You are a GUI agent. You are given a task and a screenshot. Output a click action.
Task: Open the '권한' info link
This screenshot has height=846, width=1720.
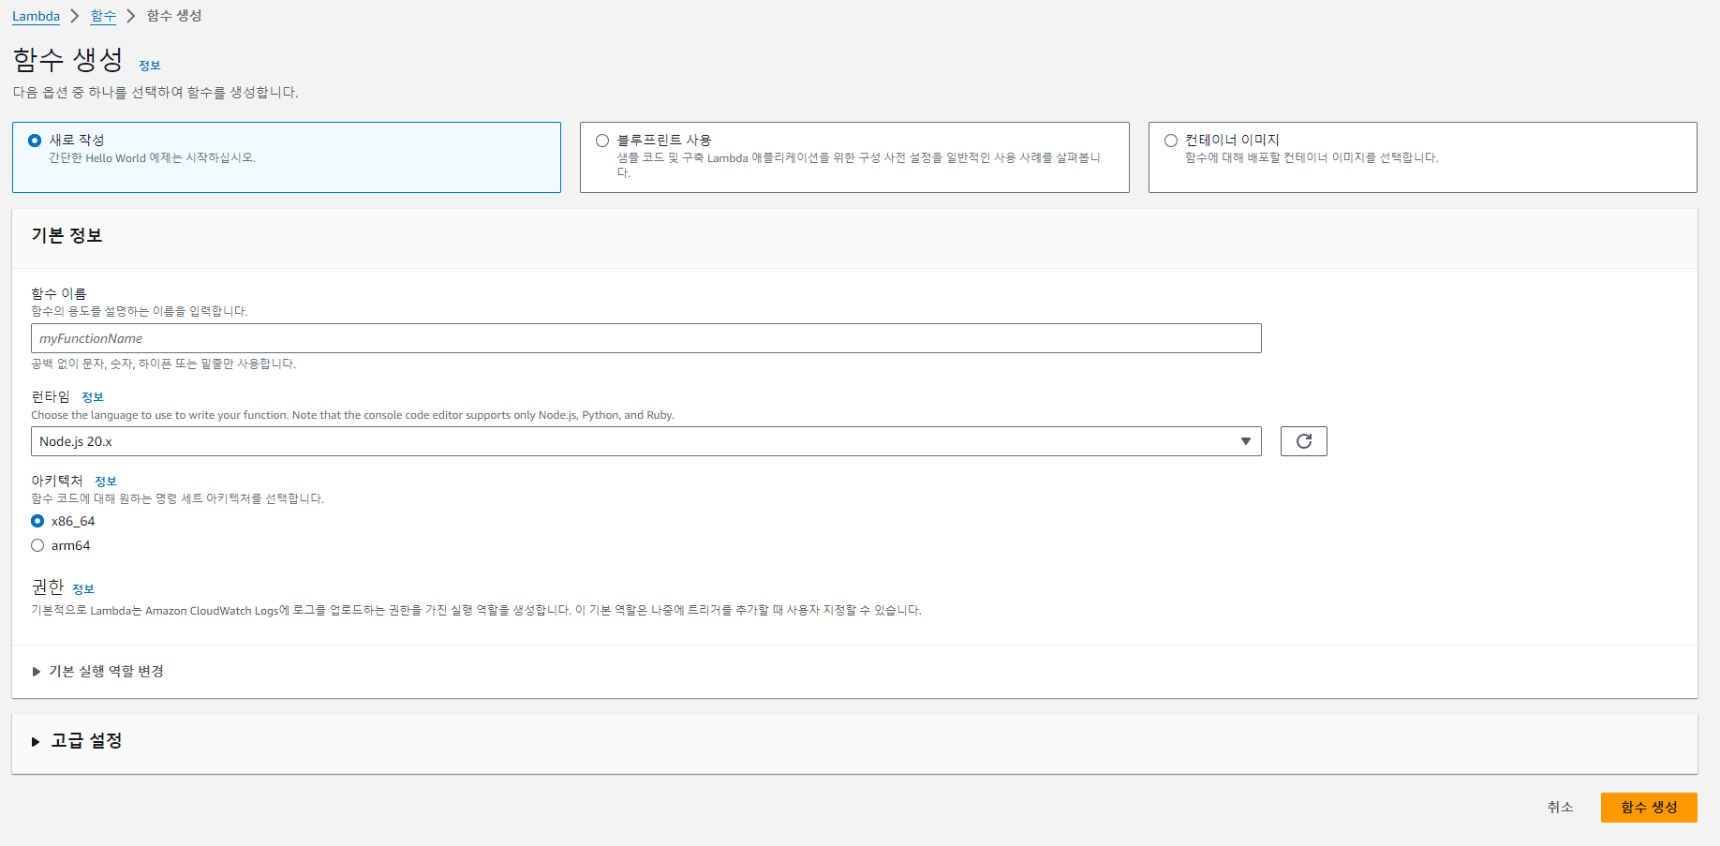pyautogui.click(x=85, y=588)
